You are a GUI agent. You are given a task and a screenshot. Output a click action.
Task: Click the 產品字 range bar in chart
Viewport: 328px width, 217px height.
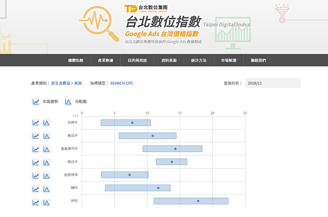point(148,136)
